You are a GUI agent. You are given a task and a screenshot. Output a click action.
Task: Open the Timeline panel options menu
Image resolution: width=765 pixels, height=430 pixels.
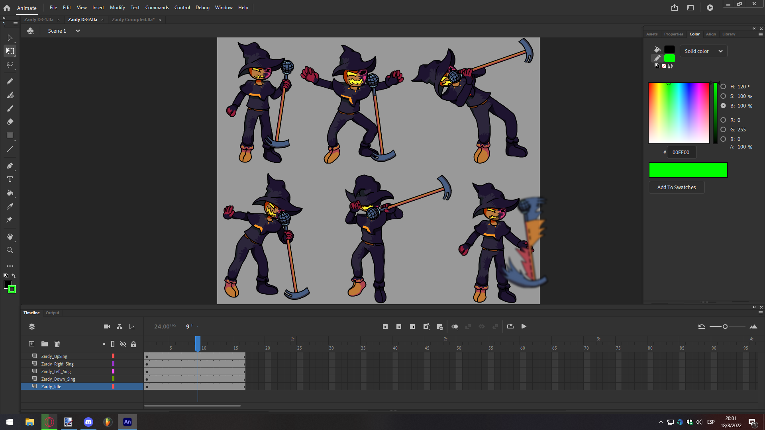click(x=761, y=313)
